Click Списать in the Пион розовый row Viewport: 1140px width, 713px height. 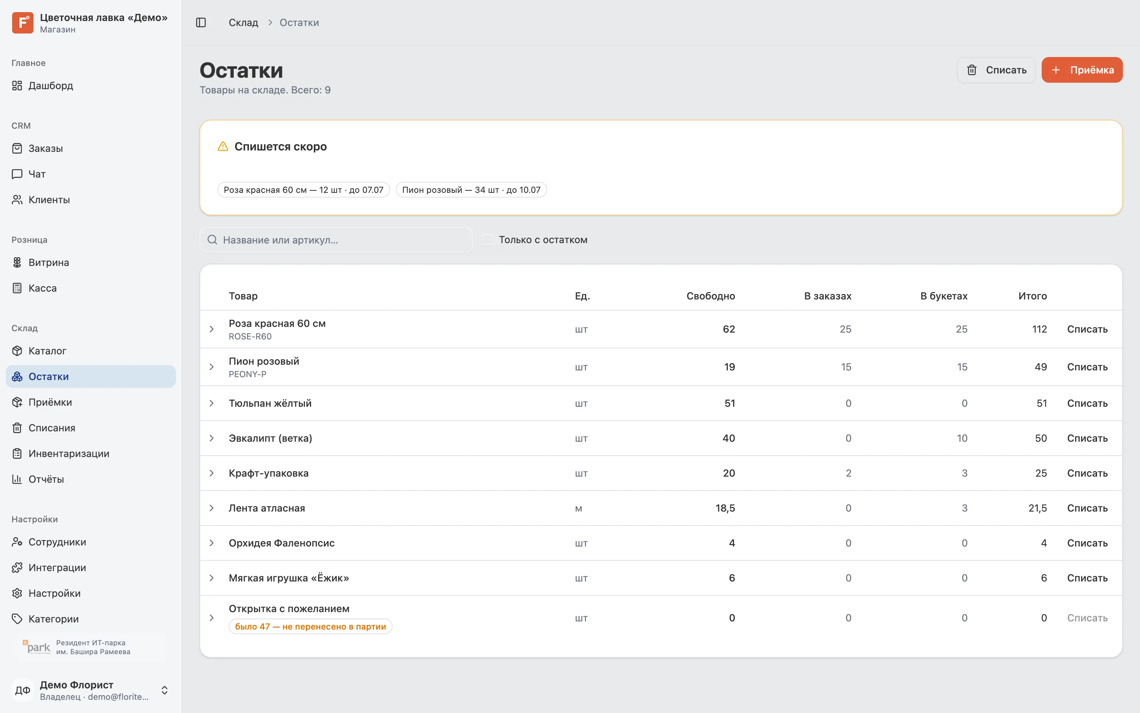coord(1087,367)
